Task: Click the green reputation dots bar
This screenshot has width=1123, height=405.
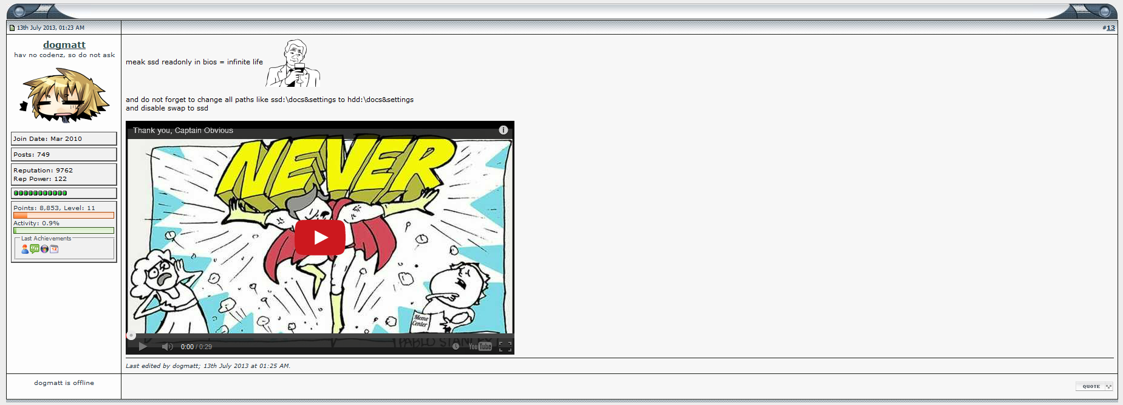Action: point(40,193)
